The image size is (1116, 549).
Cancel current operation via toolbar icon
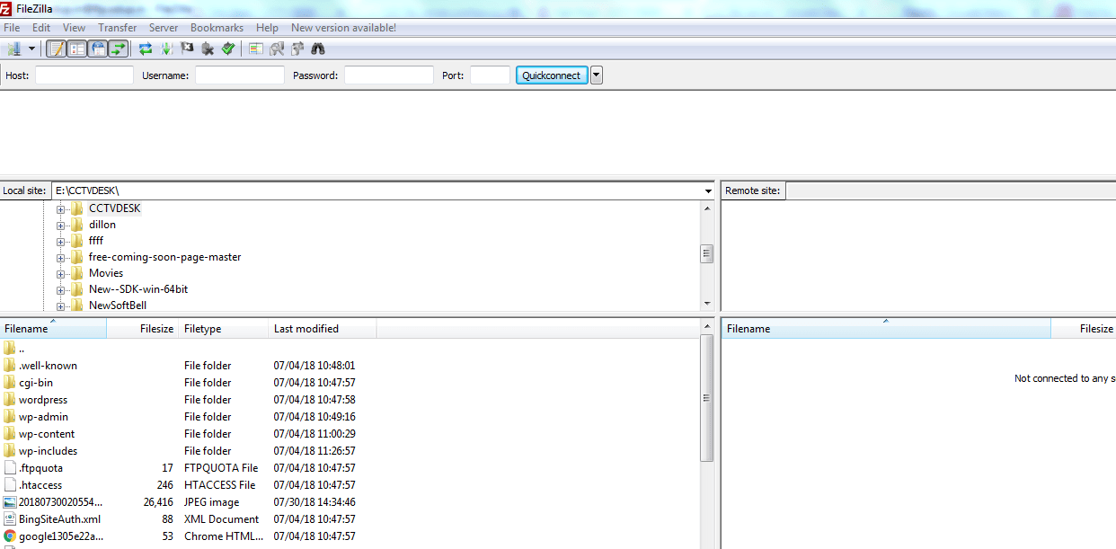click(187, 49)
